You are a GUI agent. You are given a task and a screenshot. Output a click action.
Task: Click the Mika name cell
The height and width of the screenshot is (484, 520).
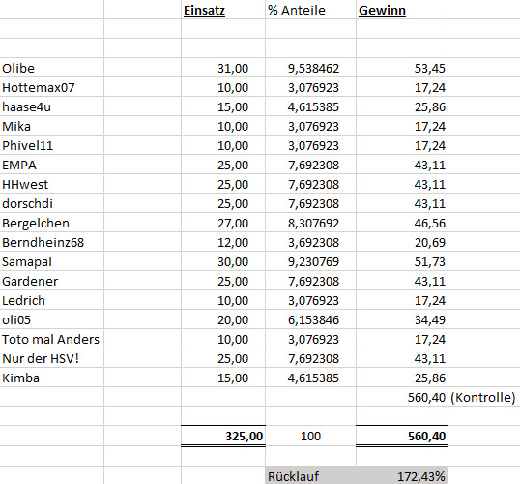[x=52, y=126]
